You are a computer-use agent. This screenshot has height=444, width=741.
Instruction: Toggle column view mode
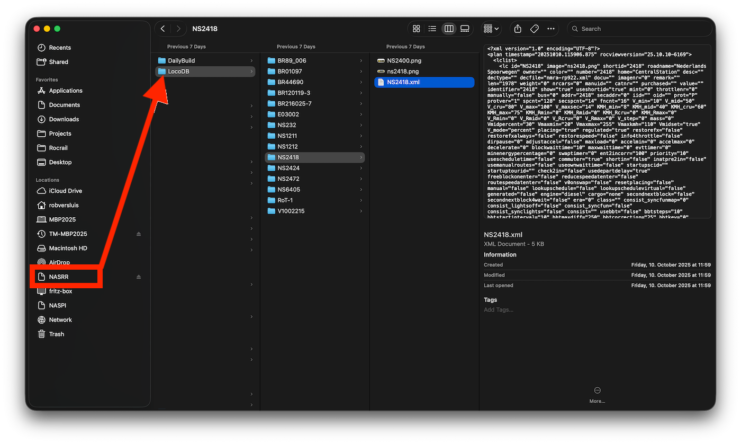pos(449,29)
